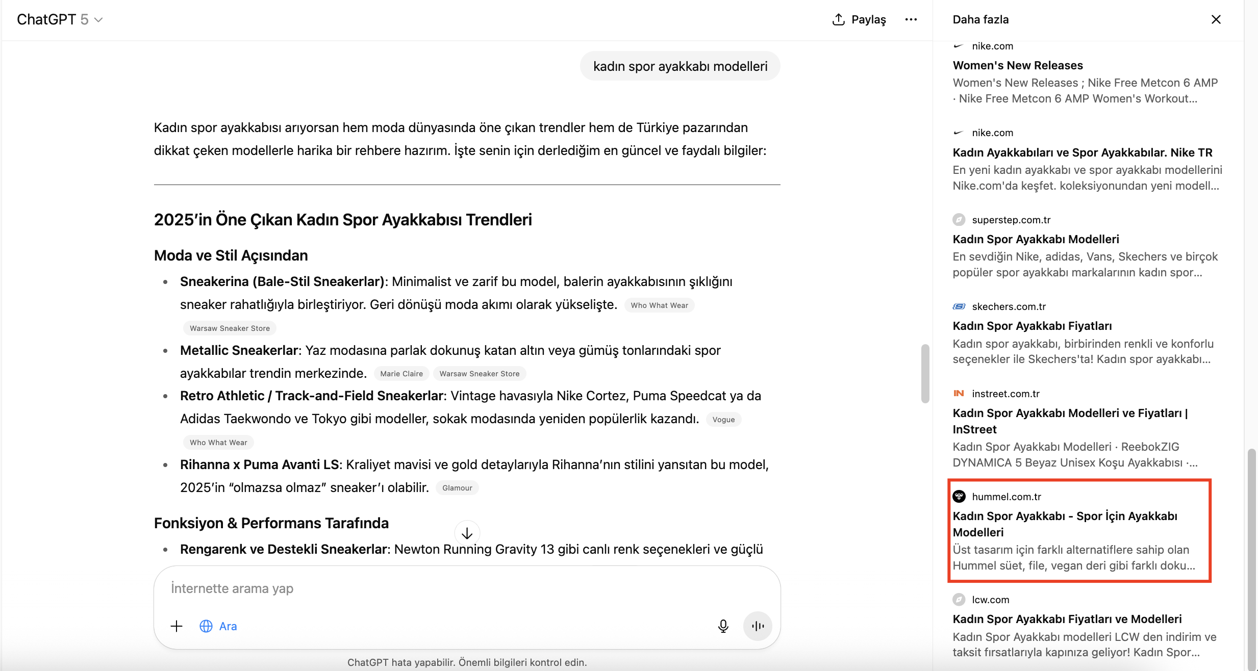
Task: Focus the İnternette arama yap input field
Action: (467, 588)
